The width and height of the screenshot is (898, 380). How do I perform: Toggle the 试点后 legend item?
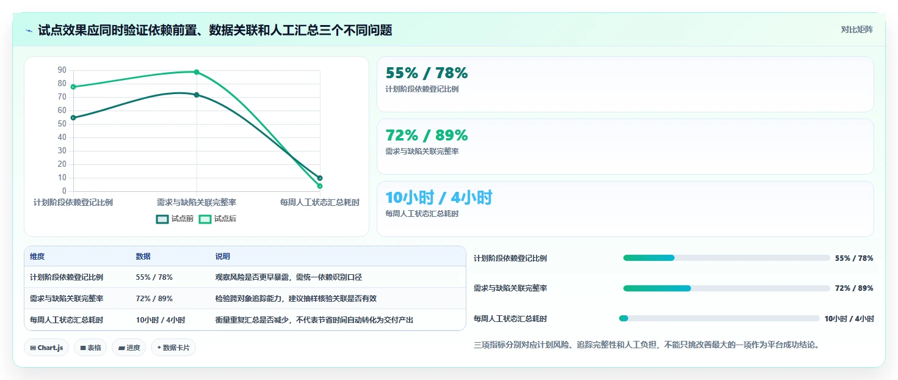(217, 219)
